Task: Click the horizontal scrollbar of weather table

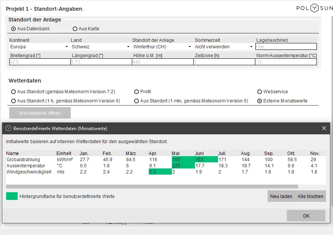Action: coord(152,186)
